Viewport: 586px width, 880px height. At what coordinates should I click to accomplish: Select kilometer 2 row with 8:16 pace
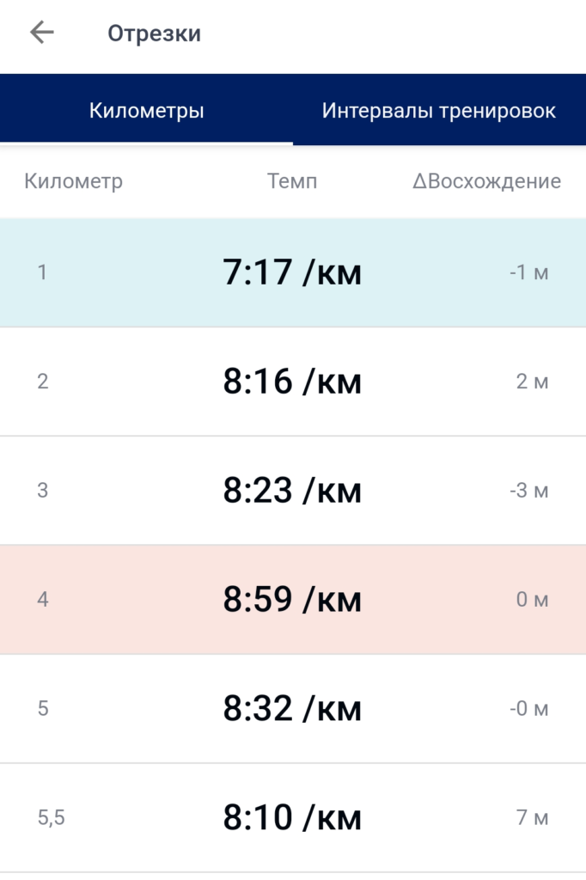(293, 382)
